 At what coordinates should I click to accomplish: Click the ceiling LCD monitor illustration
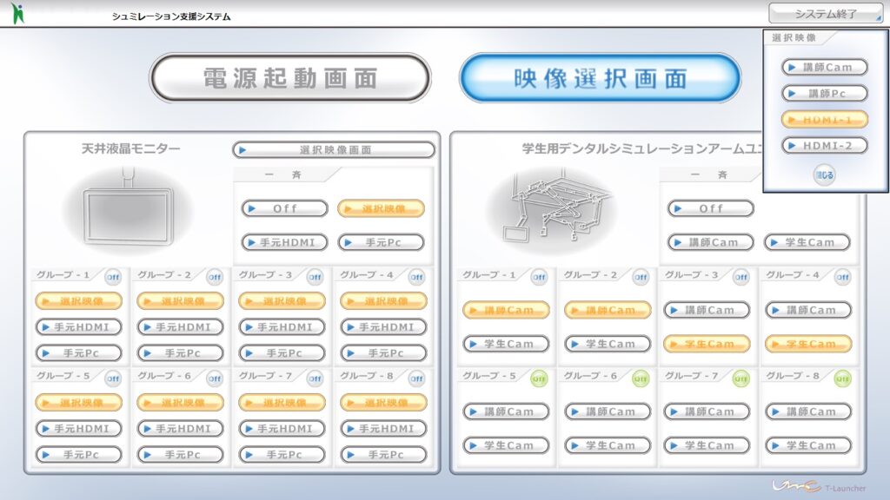pyautogui.click(x=126, y=208)
